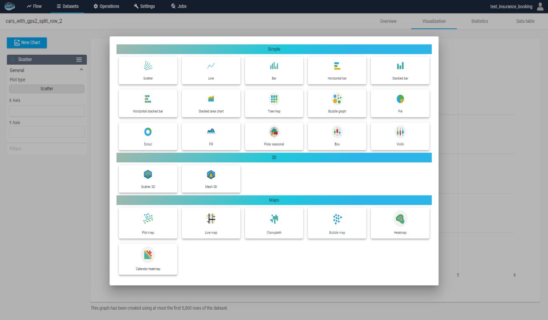Choose the Scatter chart type icon
This screenshot has width=548, height=320.
click(x=148, y=66)
